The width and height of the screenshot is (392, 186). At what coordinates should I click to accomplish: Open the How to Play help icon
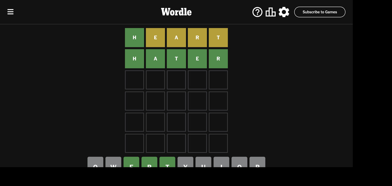pyautogui.click(x=257, y=12)
